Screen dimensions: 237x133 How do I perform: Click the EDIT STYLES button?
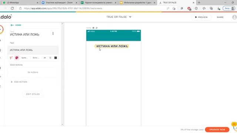[33, 94]
